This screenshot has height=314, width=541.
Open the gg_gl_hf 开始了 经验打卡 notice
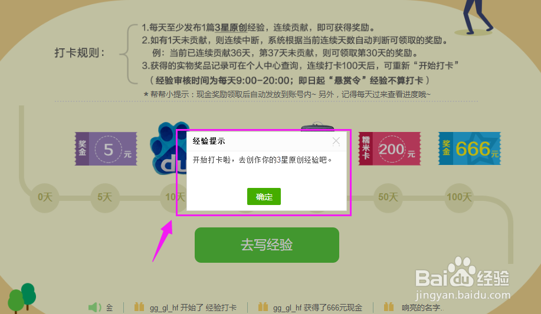194,308
